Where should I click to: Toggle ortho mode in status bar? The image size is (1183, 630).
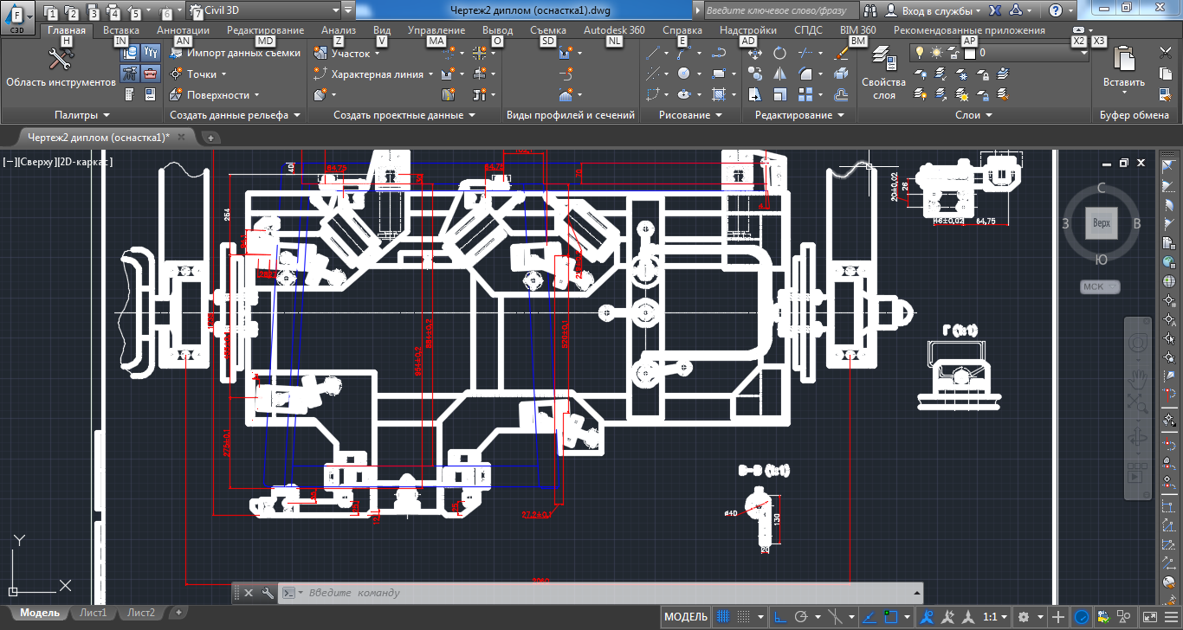[x=780, y=617]
